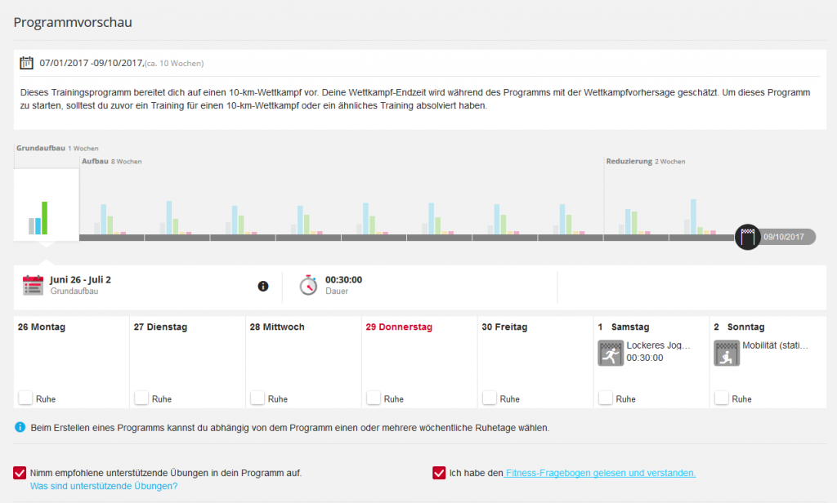Select the Mobilität exercise icon on Sonntag
Image resolution: width=837 pixels, height=503 pixels.
coord(727,353)
